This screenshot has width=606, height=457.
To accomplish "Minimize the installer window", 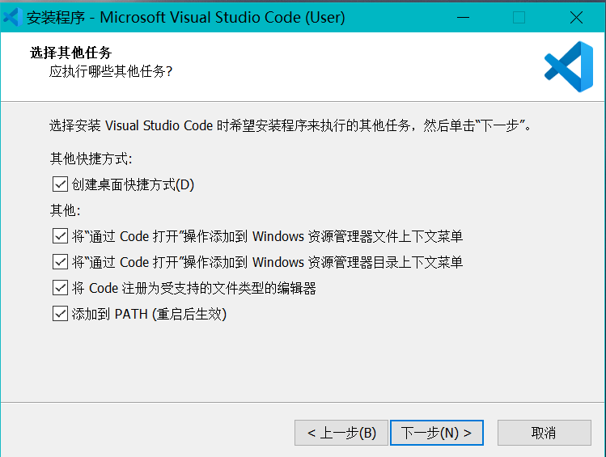I will [463, 17].
